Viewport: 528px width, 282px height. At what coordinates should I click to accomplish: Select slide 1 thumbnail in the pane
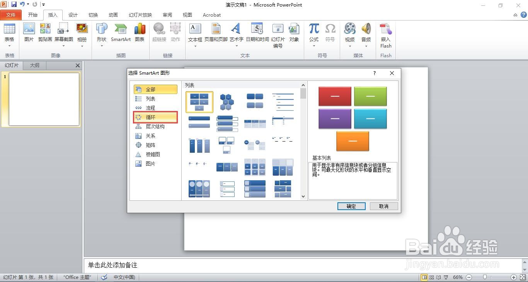[44, 99]
